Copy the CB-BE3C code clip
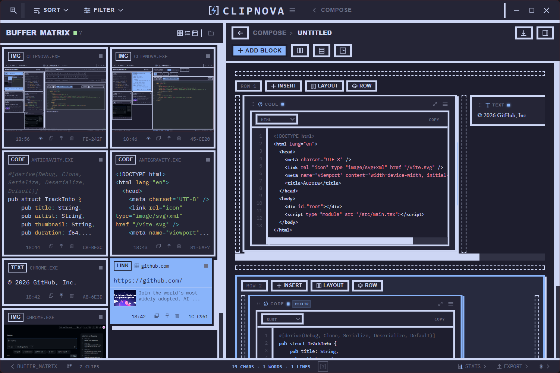The height and width of the screenshot is (373, 560). pyautogui.click(x=51, y=246)
